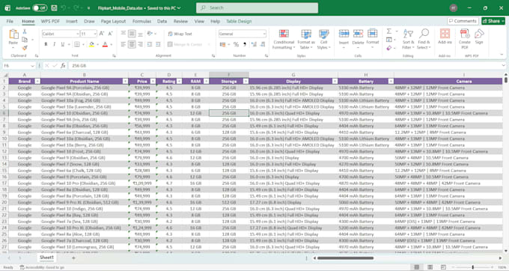
Task: Click the Create PDF icon
Action: (x=465, y=34)
